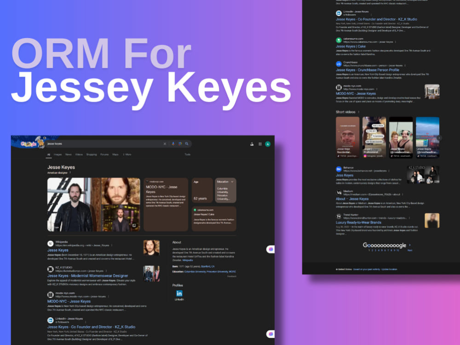Click the Columbia University education link
Image resolution: width=460 pixels, height=345 pixels.
click(195, 272)
